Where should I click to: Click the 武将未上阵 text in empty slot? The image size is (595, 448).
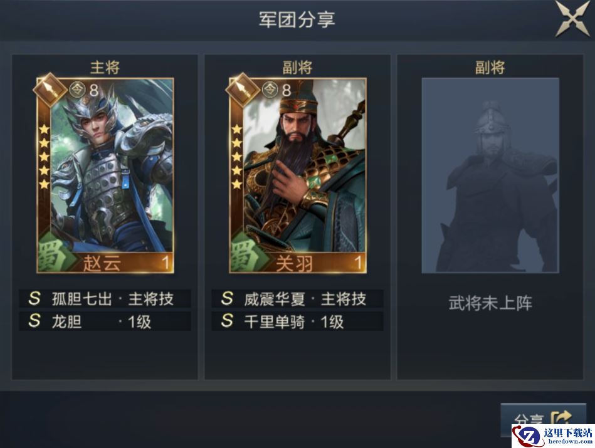(x=490, y=303)
